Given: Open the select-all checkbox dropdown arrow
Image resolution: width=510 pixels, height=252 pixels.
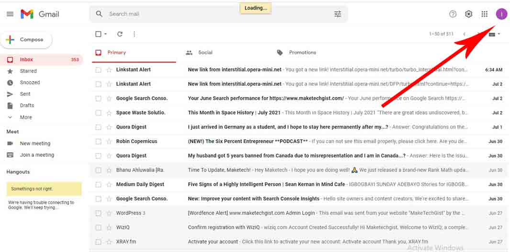Looking at the screenshot, I should coord(105,34).
